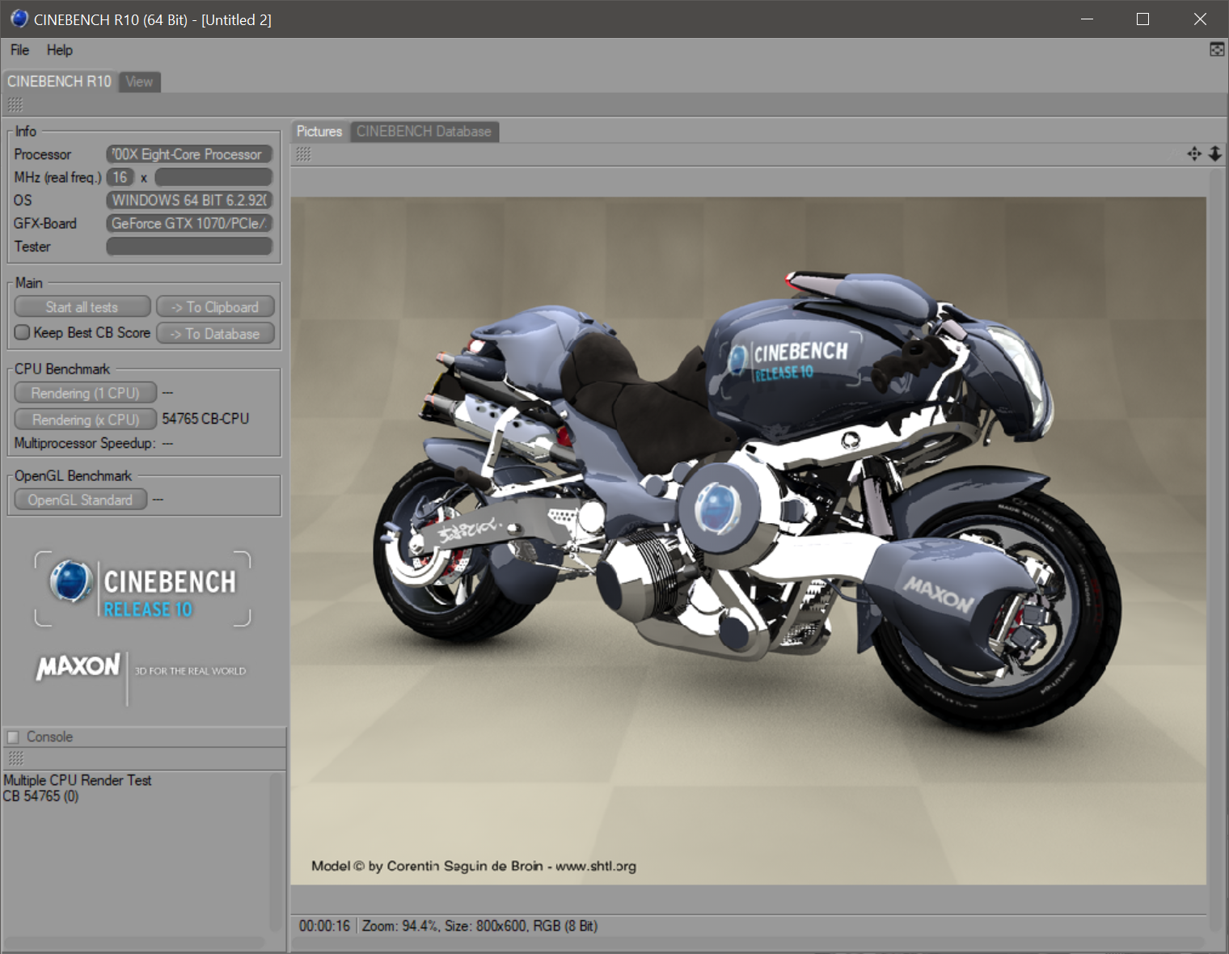Click the zoom view arrow icon

[x=1214, y=154]
